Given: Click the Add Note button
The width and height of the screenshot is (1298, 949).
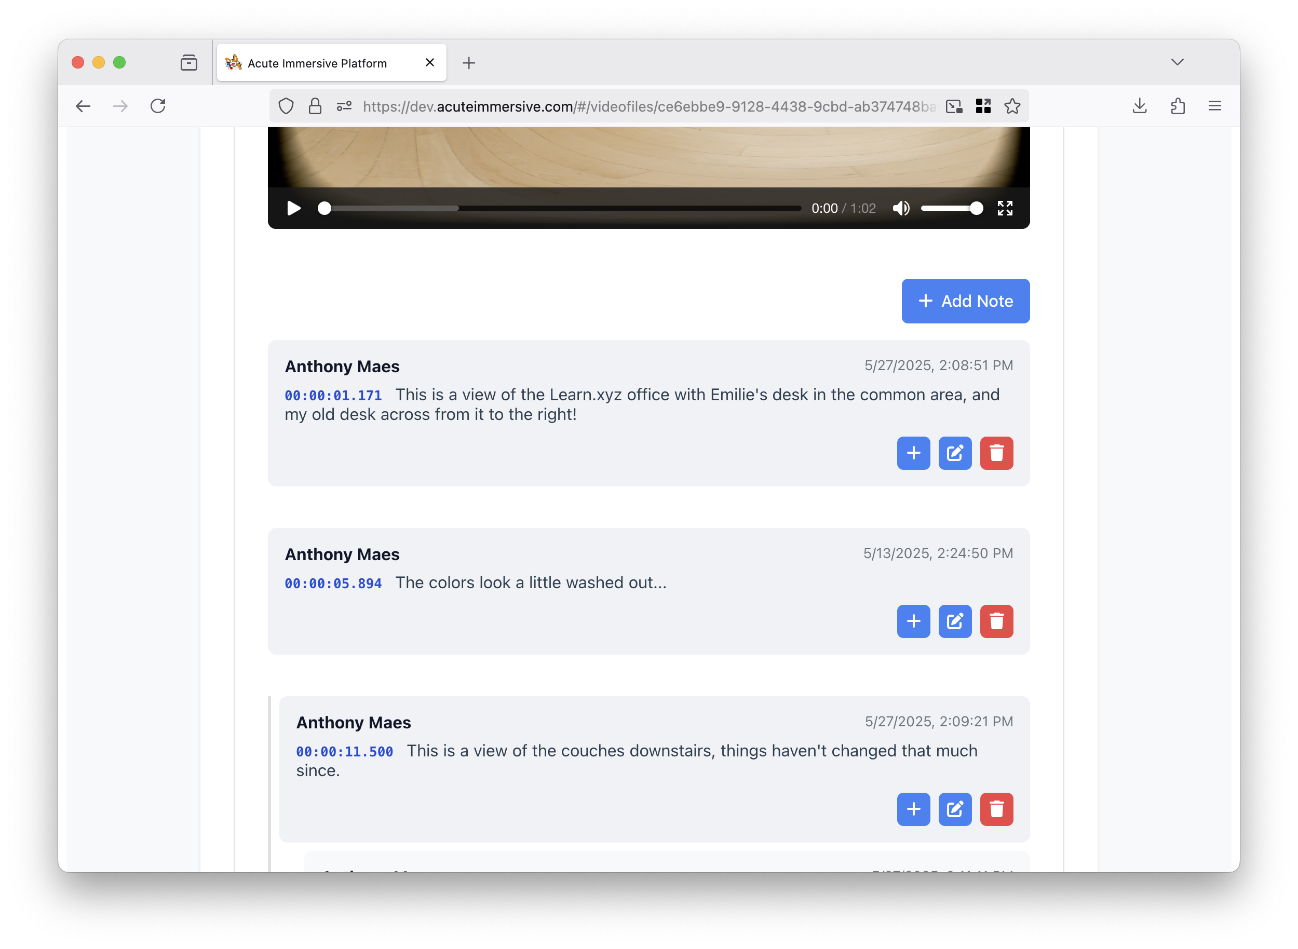Looking at the screenshot, I should click(965, 301).
